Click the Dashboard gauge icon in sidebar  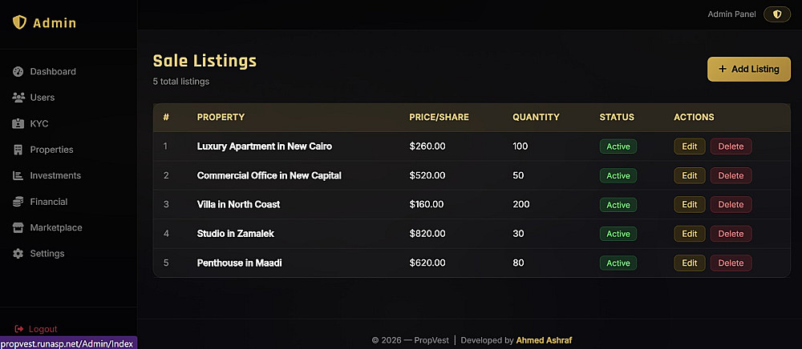pos(18,72)
